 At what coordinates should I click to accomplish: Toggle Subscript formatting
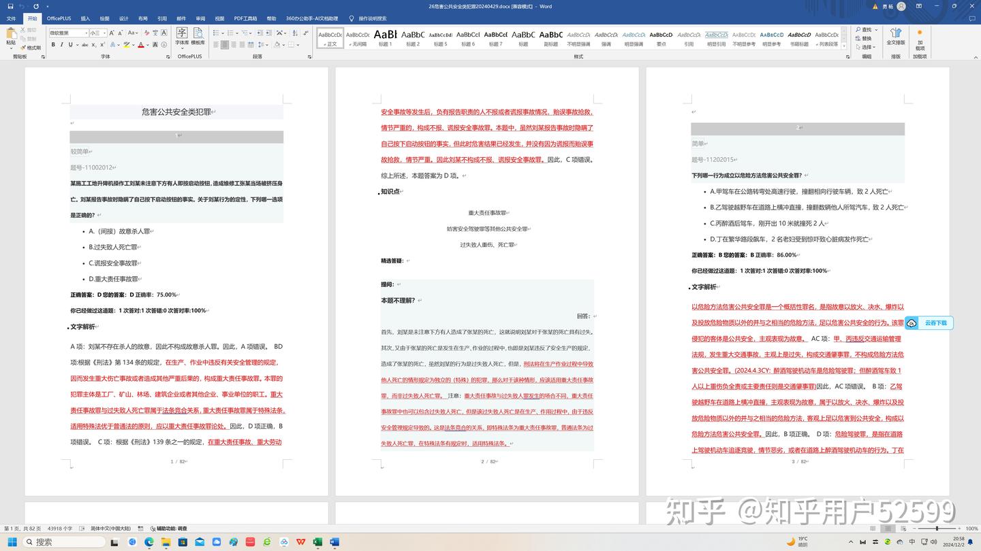(94, 45)
